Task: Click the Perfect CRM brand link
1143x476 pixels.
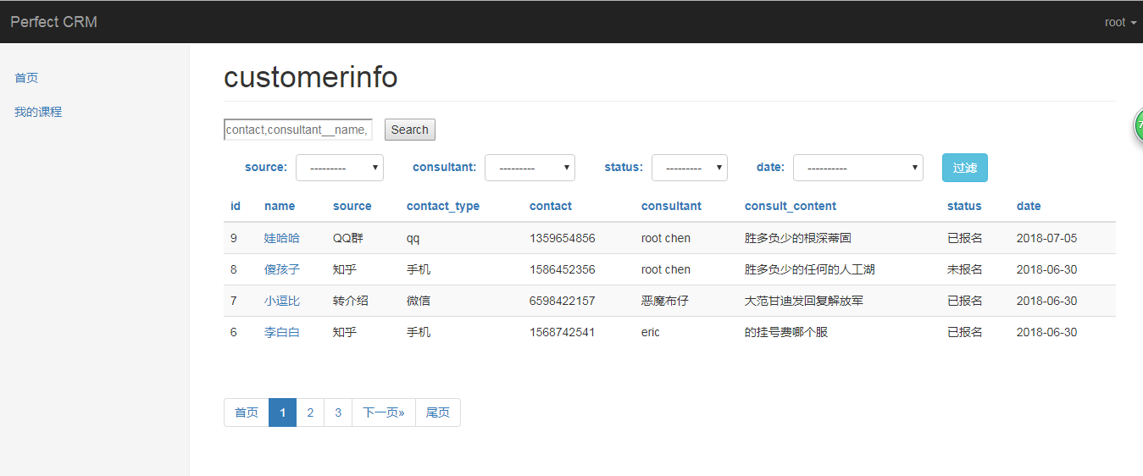Action: click(x=53, y=22)
